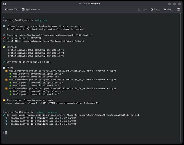
Task: Click the 'steam -shutdown; sleep 2; pkill' command line
Action: (52, 103)
